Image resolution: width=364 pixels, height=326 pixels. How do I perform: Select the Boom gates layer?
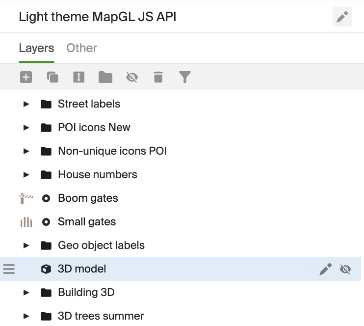[88, 198]
